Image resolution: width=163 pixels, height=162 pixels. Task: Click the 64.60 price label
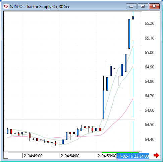pos(150,110)
